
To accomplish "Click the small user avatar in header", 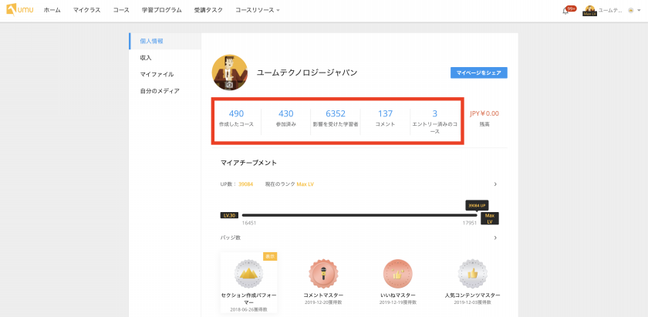I will (x=589, y=10).
